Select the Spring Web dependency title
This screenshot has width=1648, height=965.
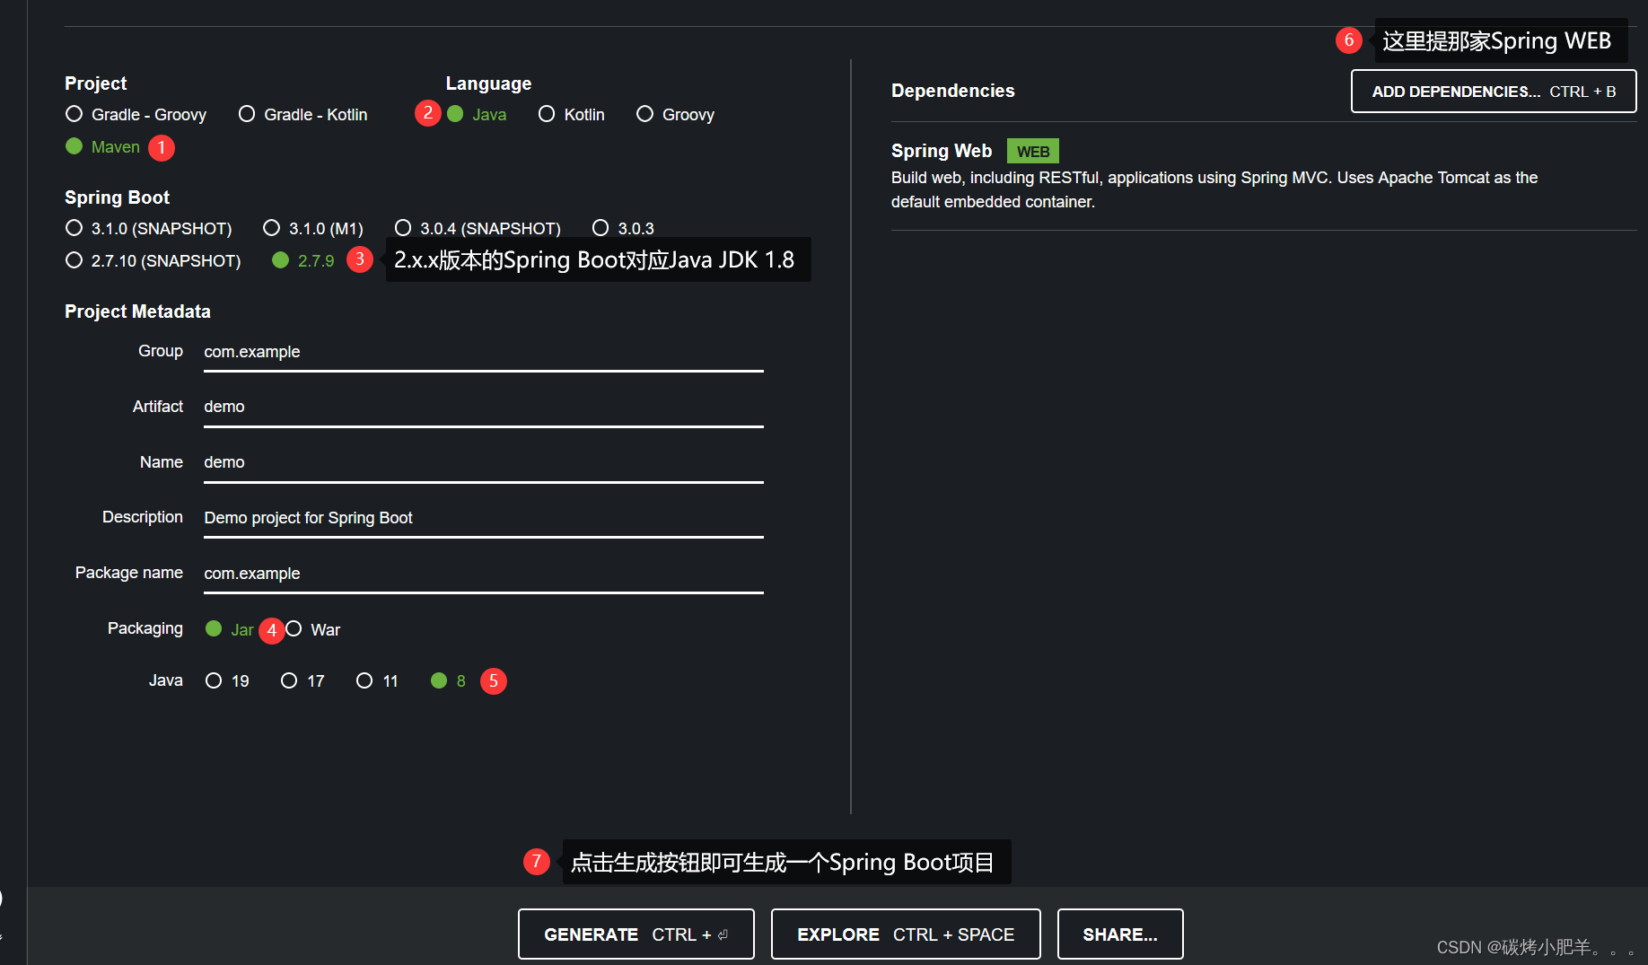[942, 151]
